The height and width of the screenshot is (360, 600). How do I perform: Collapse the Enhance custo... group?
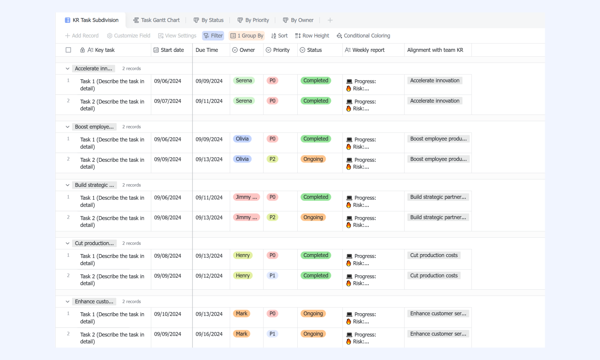point(67,301)
